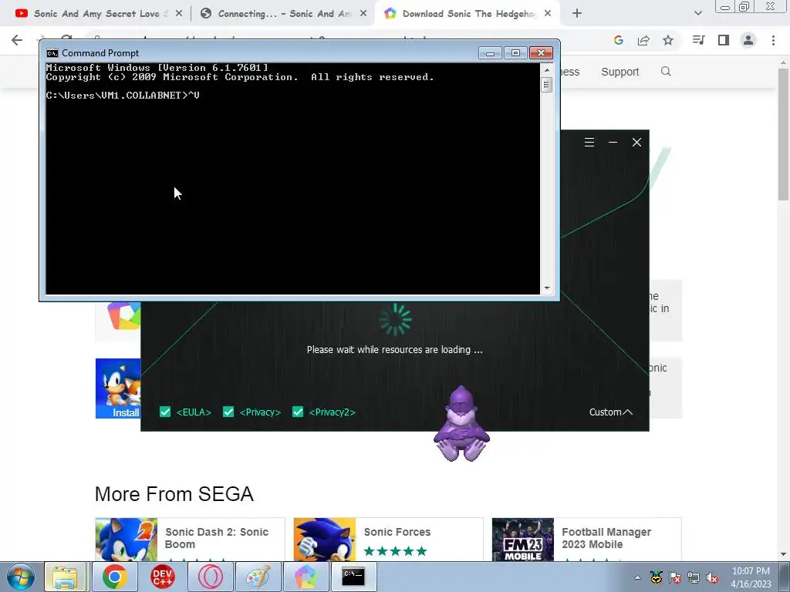Click the Command Prompt scrollbar thumb
This screenshot has width=790, height=592.
pyautogui.click(x=547, y=85)
